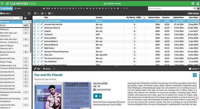This screenshot has height=109, width=200.
Task: Select checkbox for American History X
Action: click(34, 28)
